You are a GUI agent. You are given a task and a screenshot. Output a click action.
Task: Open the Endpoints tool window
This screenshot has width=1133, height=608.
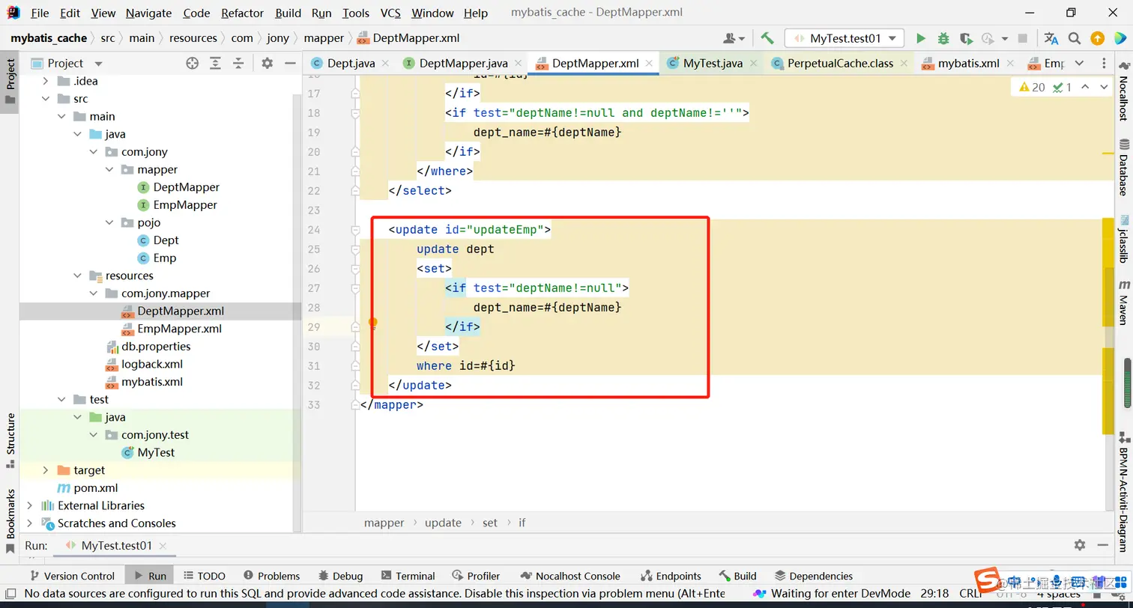coord(671,576)
